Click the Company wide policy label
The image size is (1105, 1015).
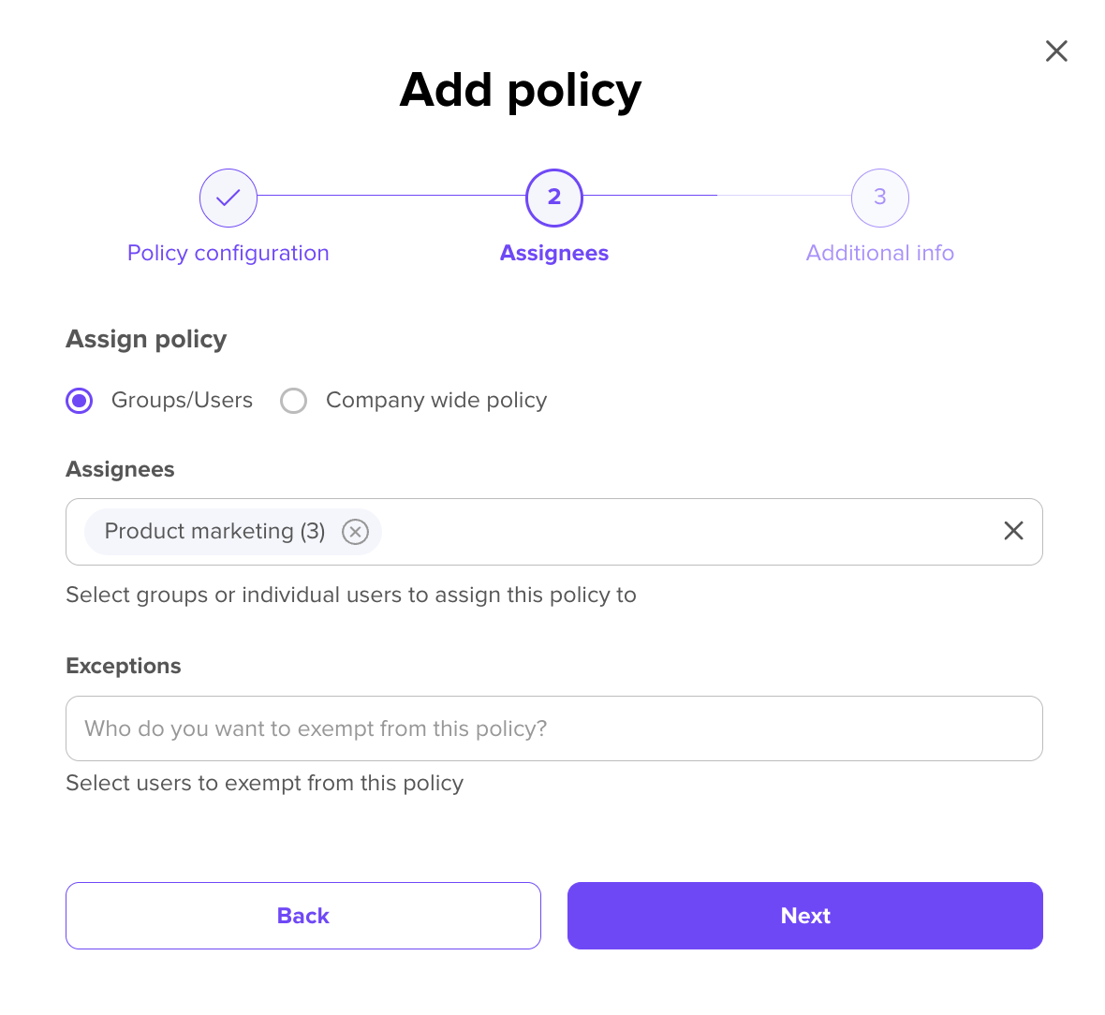point(435,401)
